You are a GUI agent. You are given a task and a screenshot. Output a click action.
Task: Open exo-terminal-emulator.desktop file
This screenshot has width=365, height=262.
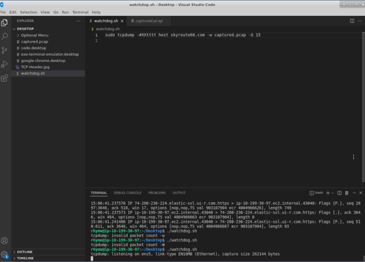click(50, 54)
